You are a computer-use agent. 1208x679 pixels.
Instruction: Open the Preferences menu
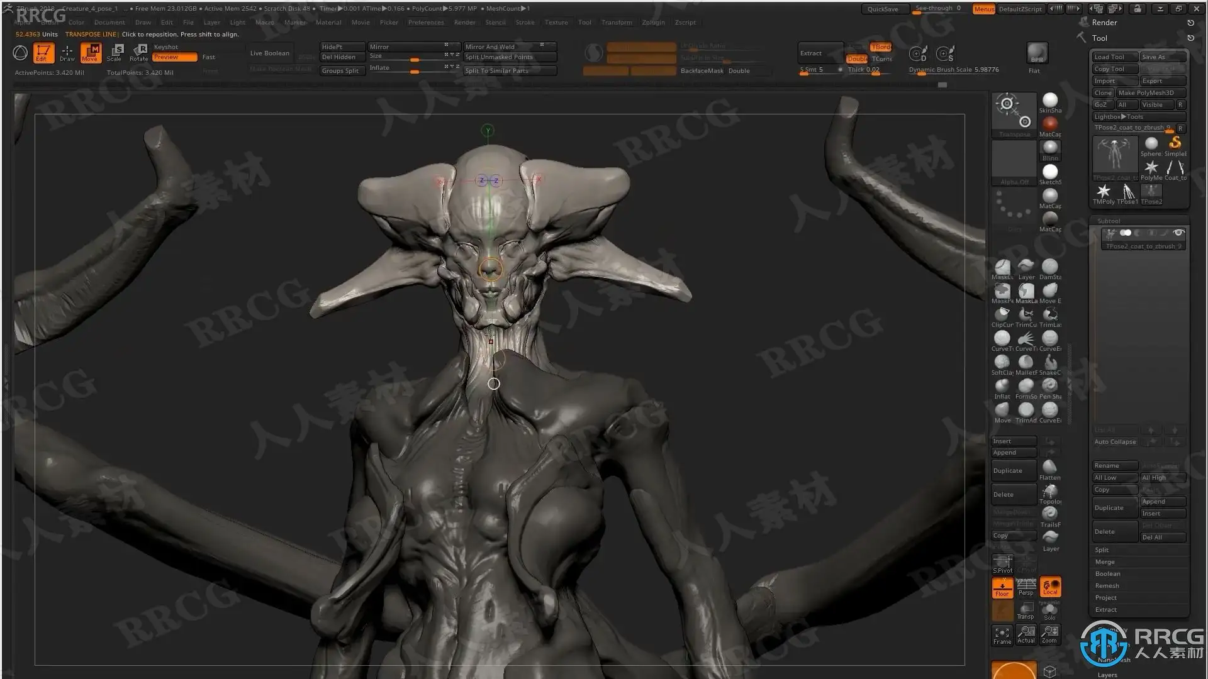click(426, 23)
